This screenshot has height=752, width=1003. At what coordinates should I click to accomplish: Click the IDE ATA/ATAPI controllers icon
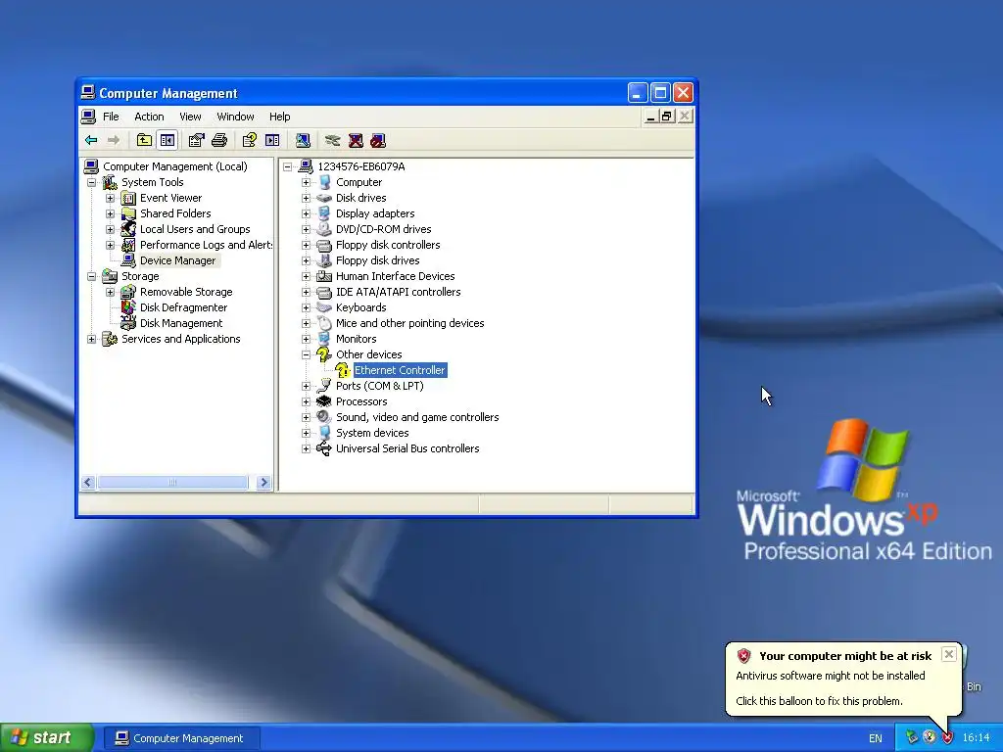point(324,292)
